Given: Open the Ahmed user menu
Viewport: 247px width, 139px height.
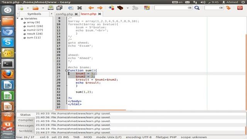Looking at the screenshot, I should [x=230, y=2].
